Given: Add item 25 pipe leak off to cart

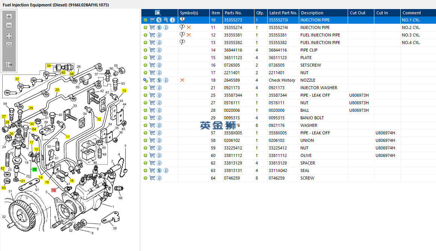Looking at the screenshot, I should [x=152, y=95].
